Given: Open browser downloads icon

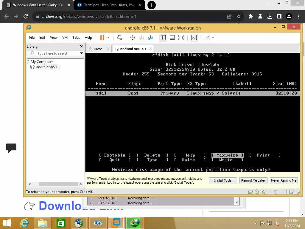Looking at the screenshot, I should [x=270, y=17].
